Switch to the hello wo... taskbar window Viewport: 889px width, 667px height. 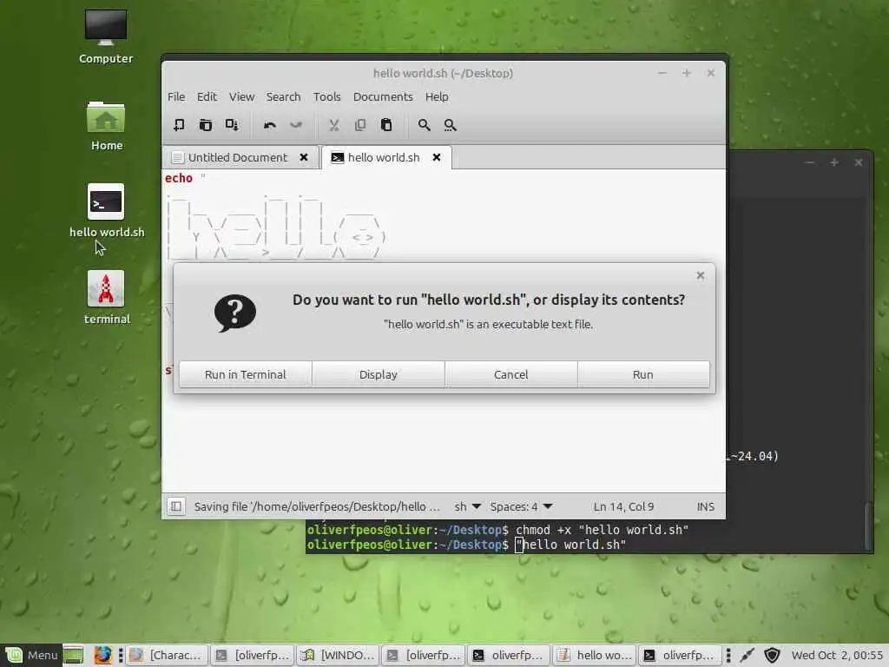point(595,655)
